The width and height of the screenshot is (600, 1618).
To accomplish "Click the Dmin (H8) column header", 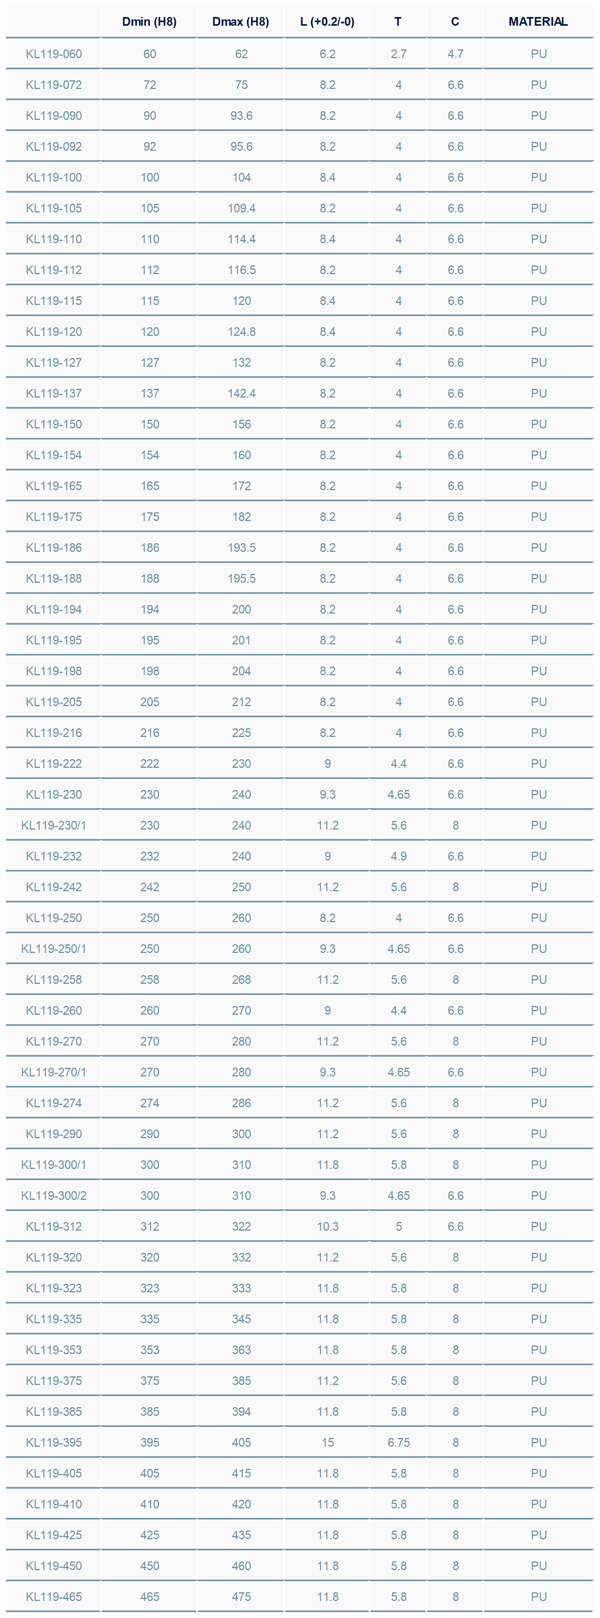I will [x=149, y=22].
